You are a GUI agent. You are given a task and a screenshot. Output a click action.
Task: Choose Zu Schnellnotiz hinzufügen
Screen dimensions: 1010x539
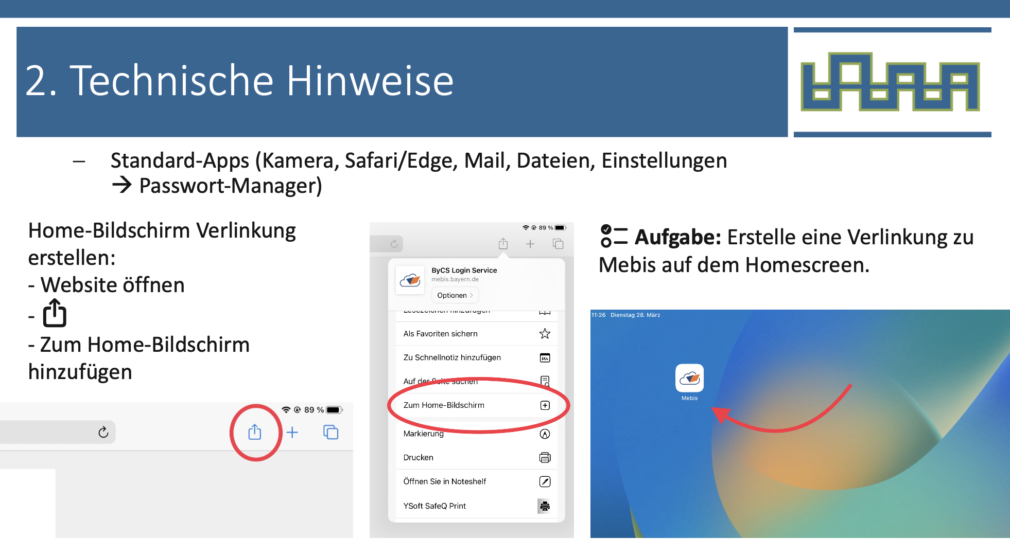(x=452, y=357)
